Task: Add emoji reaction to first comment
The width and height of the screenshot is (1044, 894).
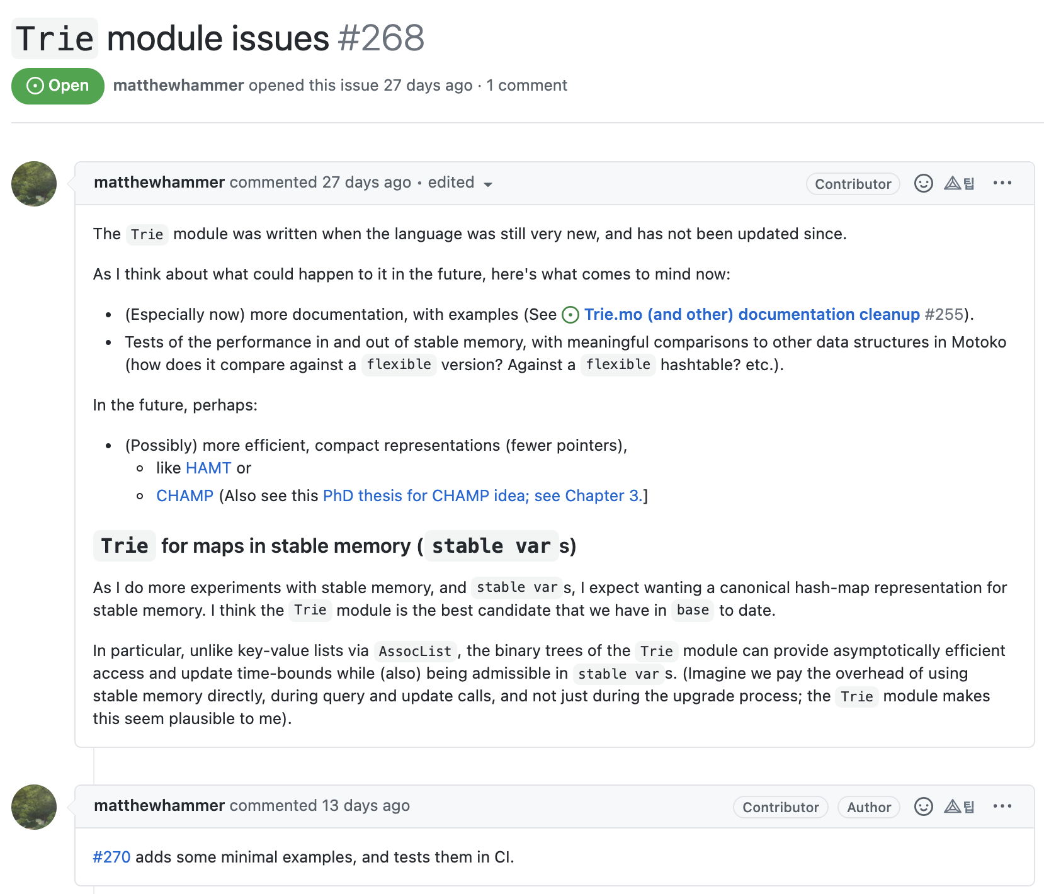Action: [923, 183]
